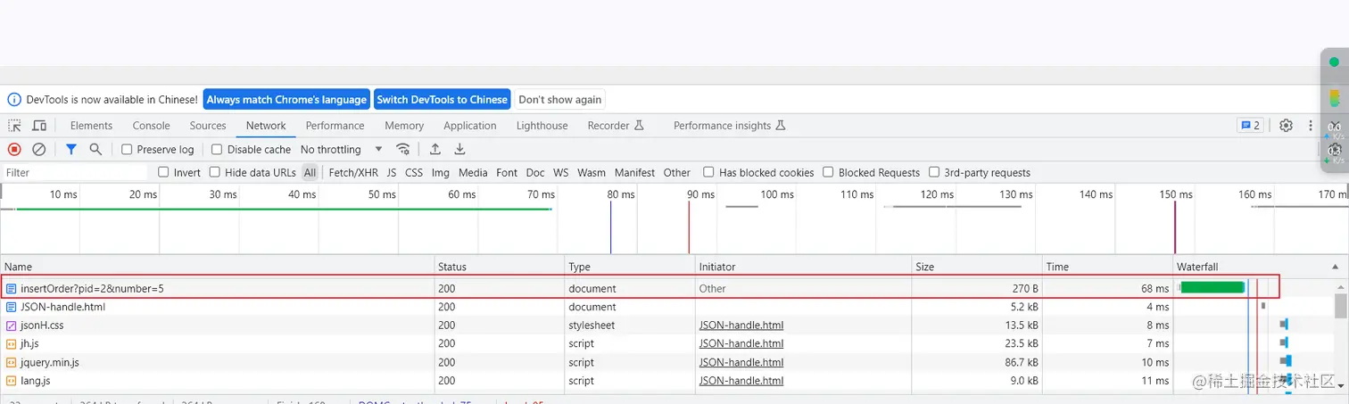Open network conditions (Wi-Fi gear) icon
Viewport: 1349px width, 404px height.
pos(403,150)
